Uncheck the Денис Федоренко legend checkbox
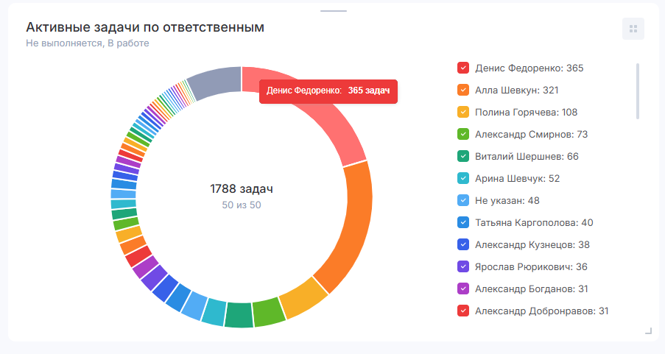The height and width of the screenshot is (354, 665). 463,68
